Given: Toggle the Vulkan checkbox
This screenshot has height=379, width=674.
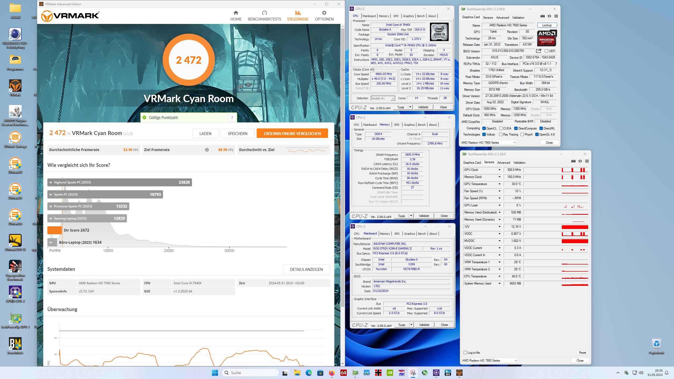Looking at the screenshot, I should click(484, 134).
